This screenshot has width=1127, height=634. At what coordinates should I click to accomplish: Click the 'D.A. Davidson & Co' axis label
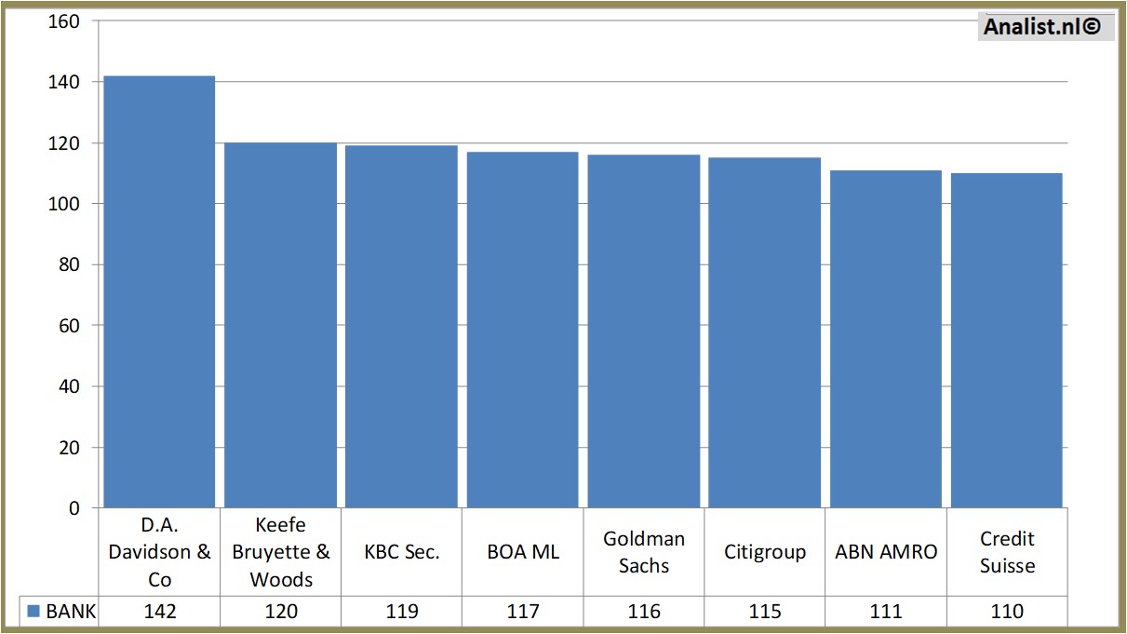point(159,551)
